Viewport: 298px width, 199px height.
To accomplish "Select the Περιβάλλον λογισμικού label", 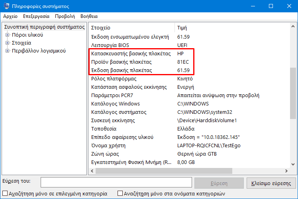I will [39, 51].
